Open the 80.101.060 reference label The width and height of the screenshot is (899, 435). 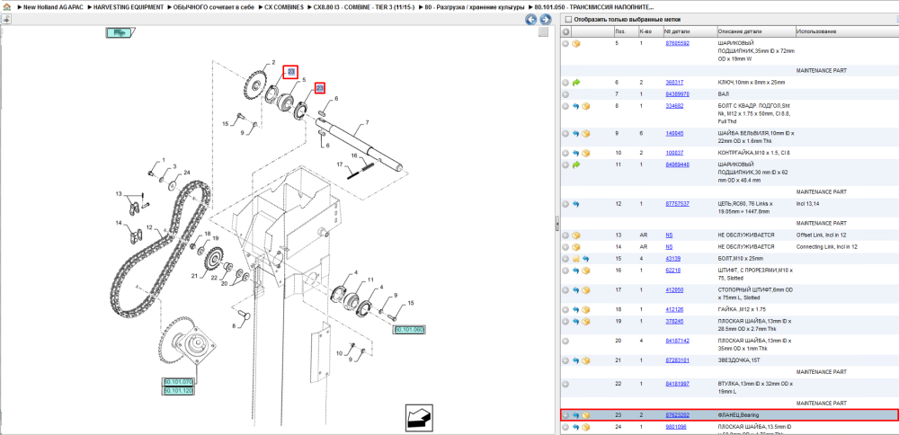[x=409, y=330]
